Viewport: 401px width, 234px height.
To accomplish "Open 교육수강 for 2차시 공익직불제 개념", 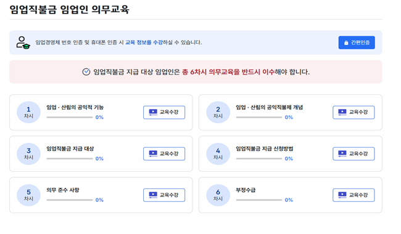I will pyautogui.click(x=353, y=112).
